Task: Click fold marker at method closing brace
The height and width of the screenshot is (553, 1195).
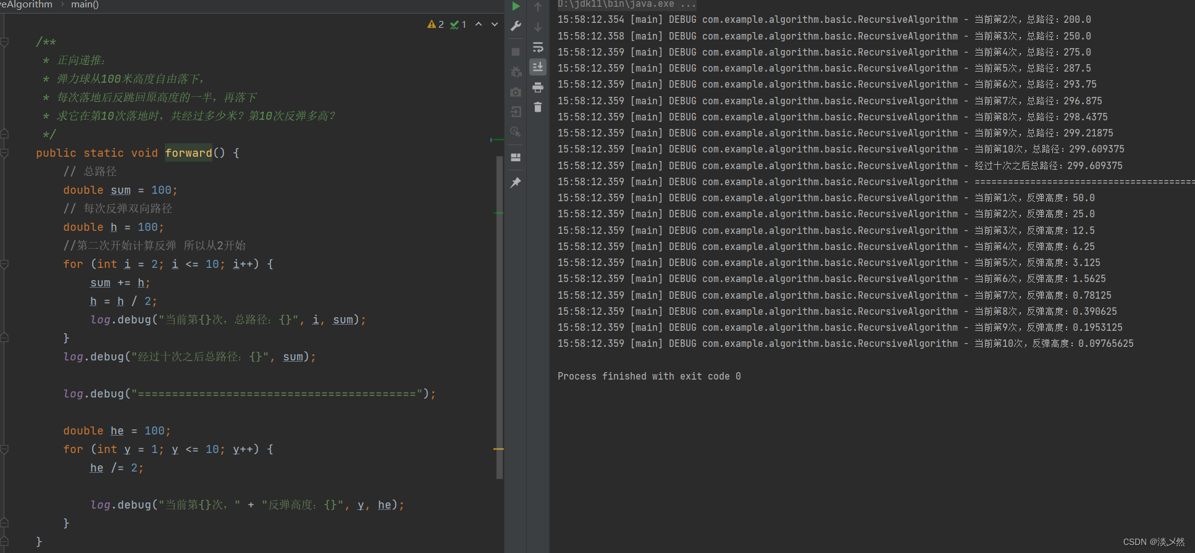Action: pyautogui.click(x=4, y=541)
